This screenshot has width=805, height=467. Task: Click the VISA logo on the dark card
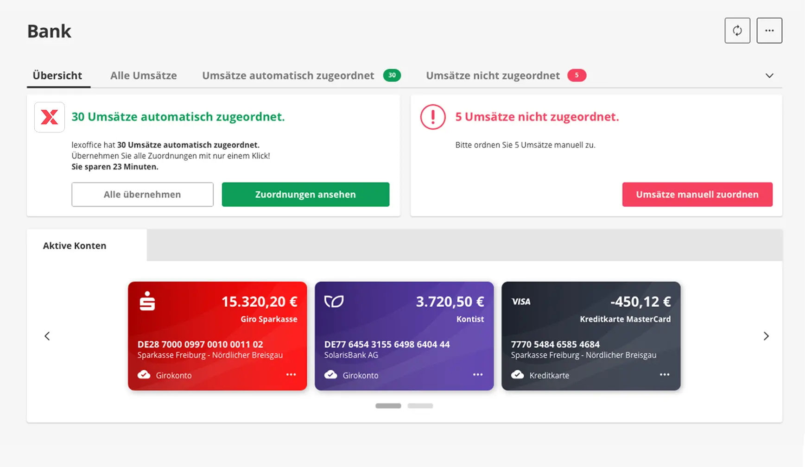521,302
